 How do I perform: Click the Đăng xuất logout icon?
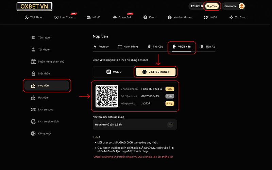33,133
